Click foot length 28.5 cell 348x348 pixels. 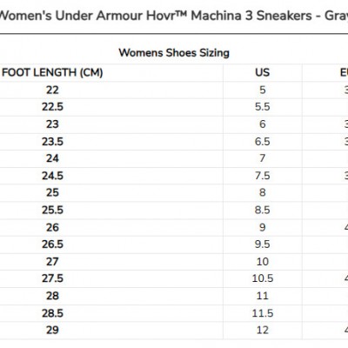pos(52,313)
